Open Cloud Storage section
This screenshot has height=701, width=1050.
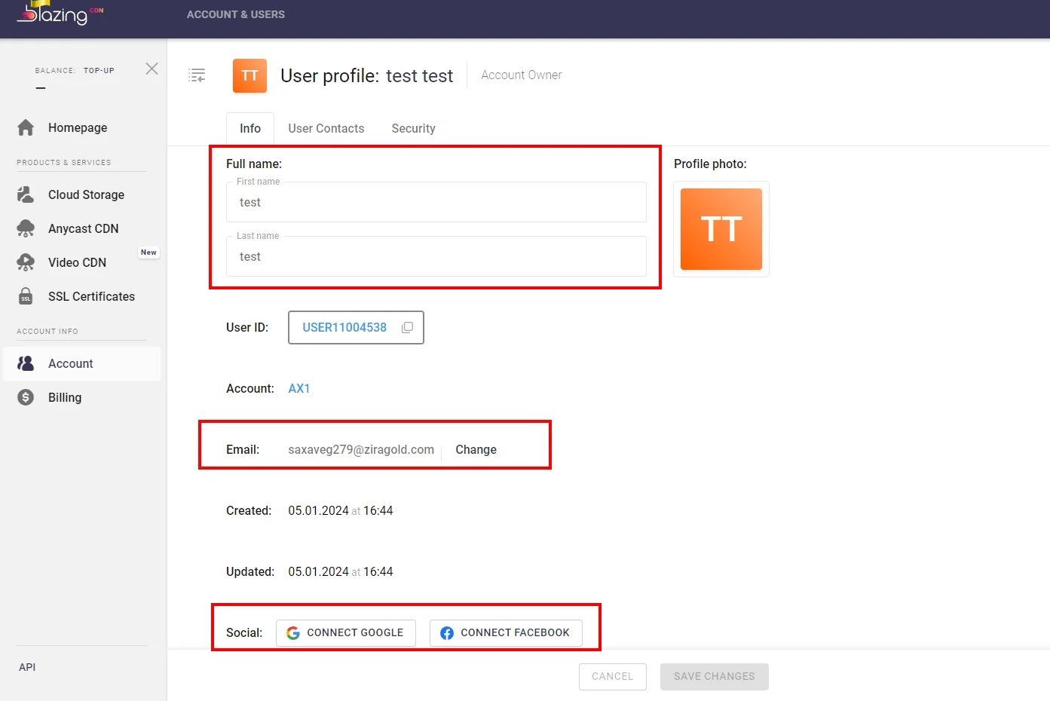pyautogui.click(x=86, y=194)
